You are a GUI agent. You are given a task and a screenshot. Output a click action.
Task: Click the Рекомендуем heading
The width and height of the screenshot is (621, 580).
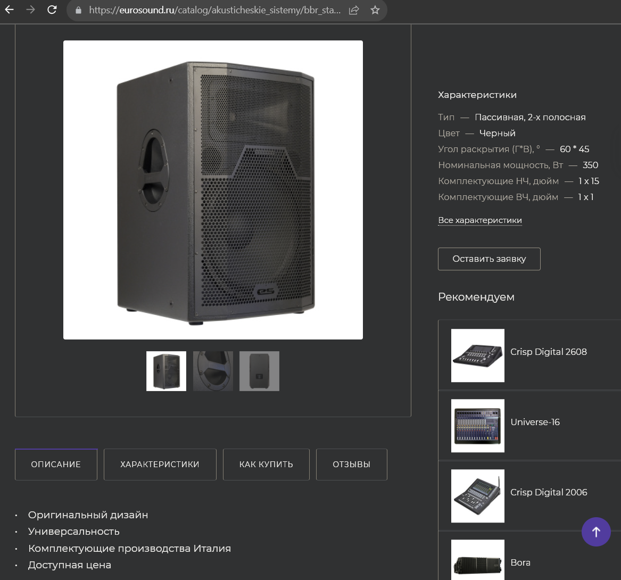point(476,297)
